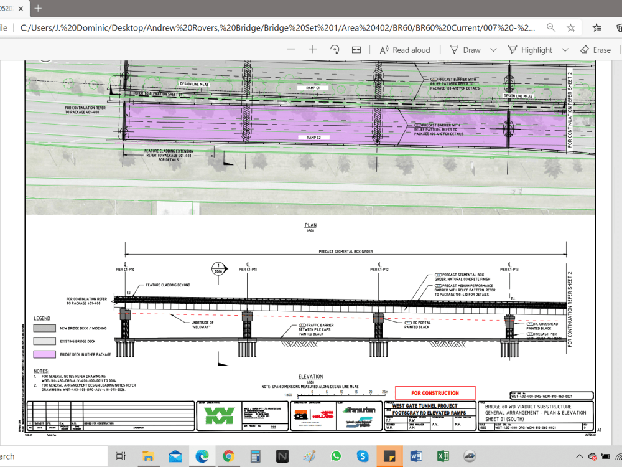
Task: Click the RAMP C2 label
Action: tap(313, 138)
